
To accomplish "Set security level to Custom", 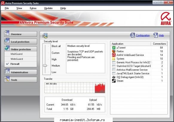I will (56, 53).
